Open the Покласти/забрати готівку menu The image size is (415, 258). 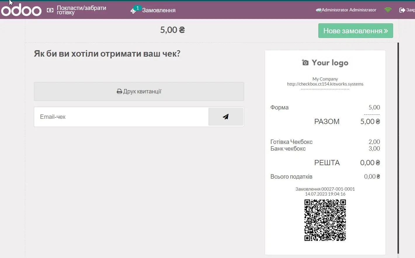click(x=81, y=10)
